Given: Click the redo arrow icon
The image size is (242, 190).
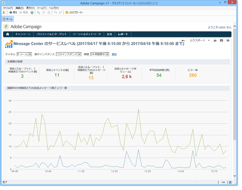Looking at the screenshot, I should point(61,13).
